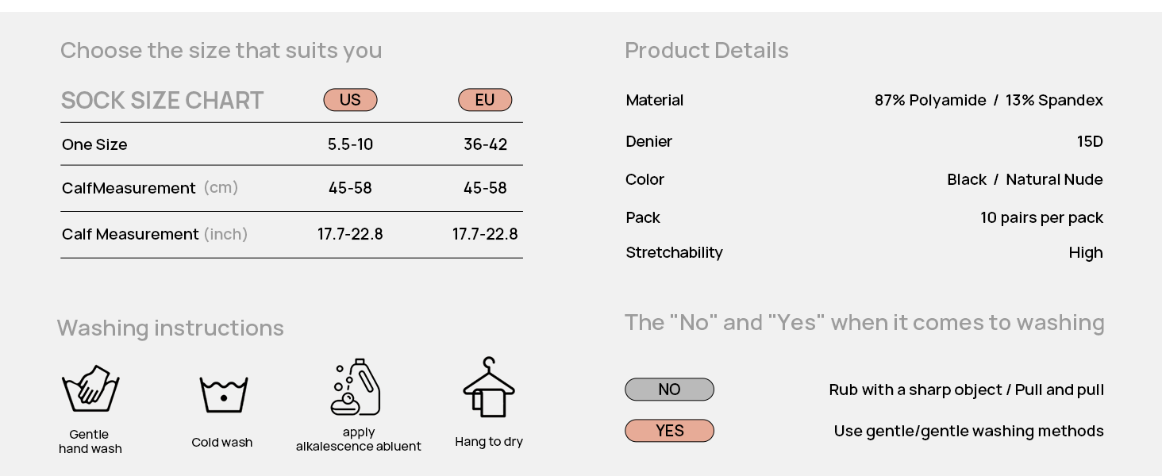Click the '10 pairs per pack' value
This screenshot has width=1162, height=476.
(x=1041, y=217)
